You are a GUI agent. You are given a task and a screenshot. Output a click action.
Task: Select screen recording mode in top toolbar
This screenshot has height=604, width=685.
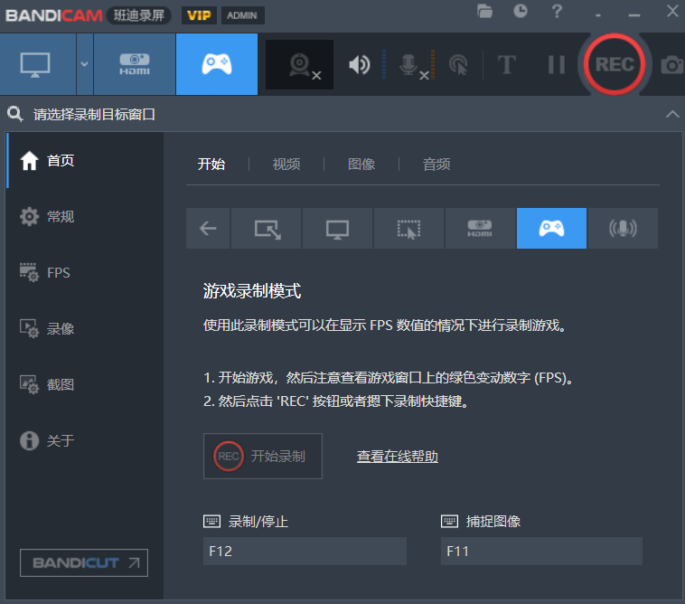point(38,64)
